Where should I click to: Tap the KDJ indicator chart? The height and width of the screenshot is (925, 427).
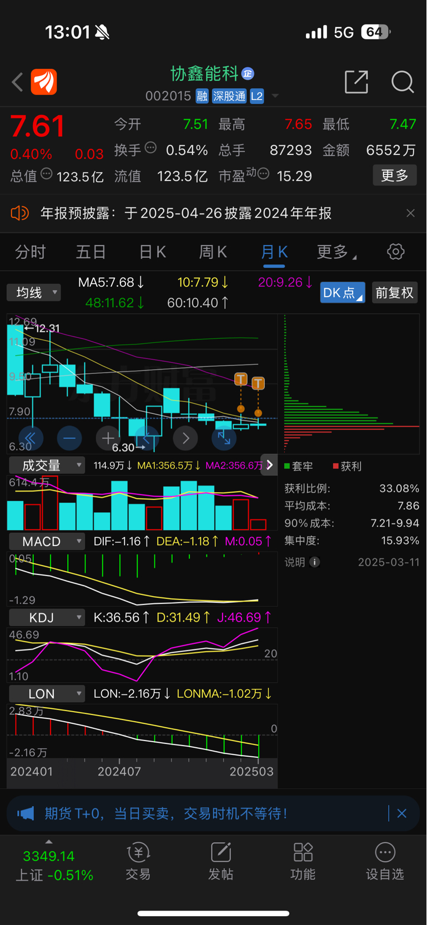(142, 654)
